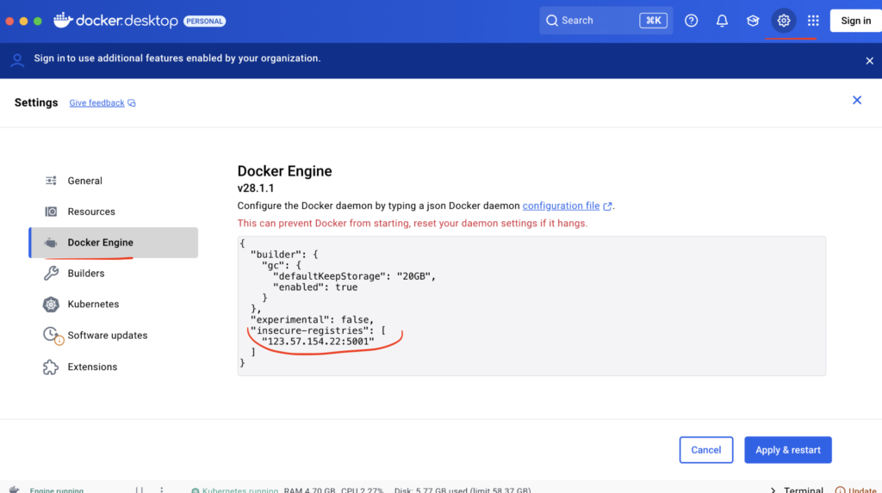This screenshot has height=493, width=882.
Task: Click the Kubernetes running status indicator
Action: coord(234,490)
